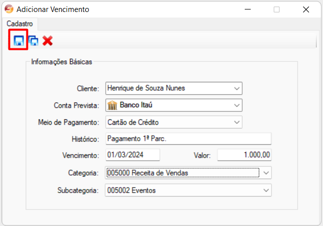Click the Save and New double-disk icon
Screen dimensions: 323x226
[33, 41]
